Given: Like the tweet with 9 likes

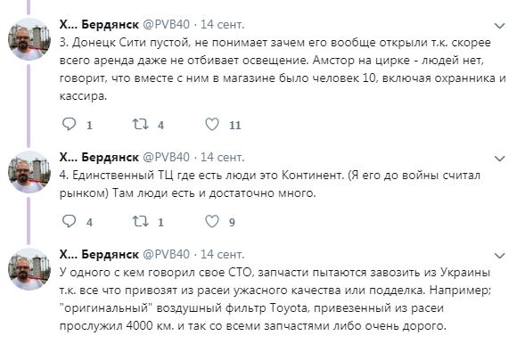Looking at the screenshot, I should click(212, 221).
